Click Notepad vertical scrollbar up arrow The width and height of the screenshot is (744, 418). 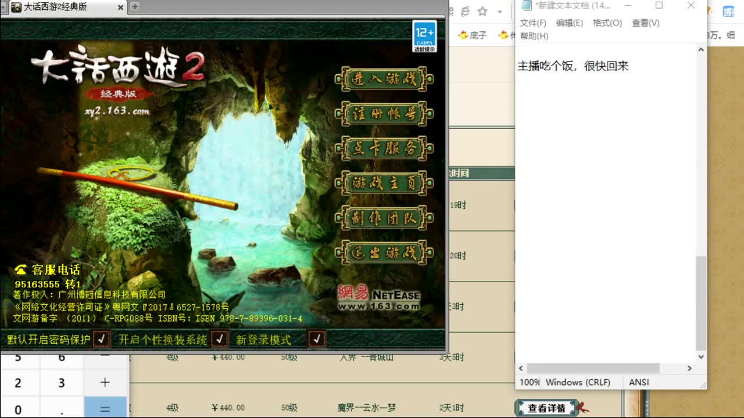(x=701, y=50)
